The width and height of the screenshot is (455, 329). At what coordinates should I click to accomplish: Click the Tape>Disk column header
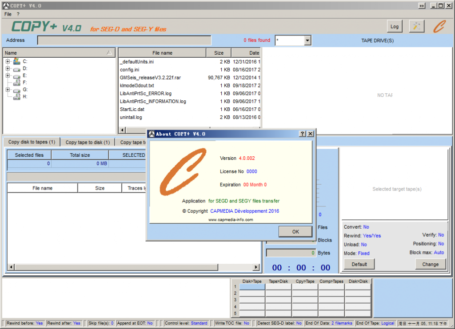pos(278,281)
